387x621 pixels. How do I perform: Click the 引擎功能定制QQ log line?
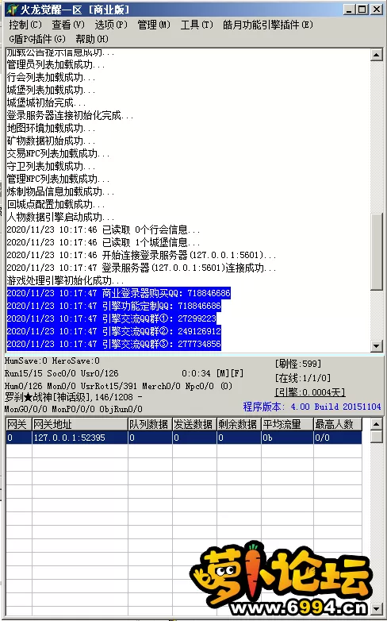pos(114,306)
